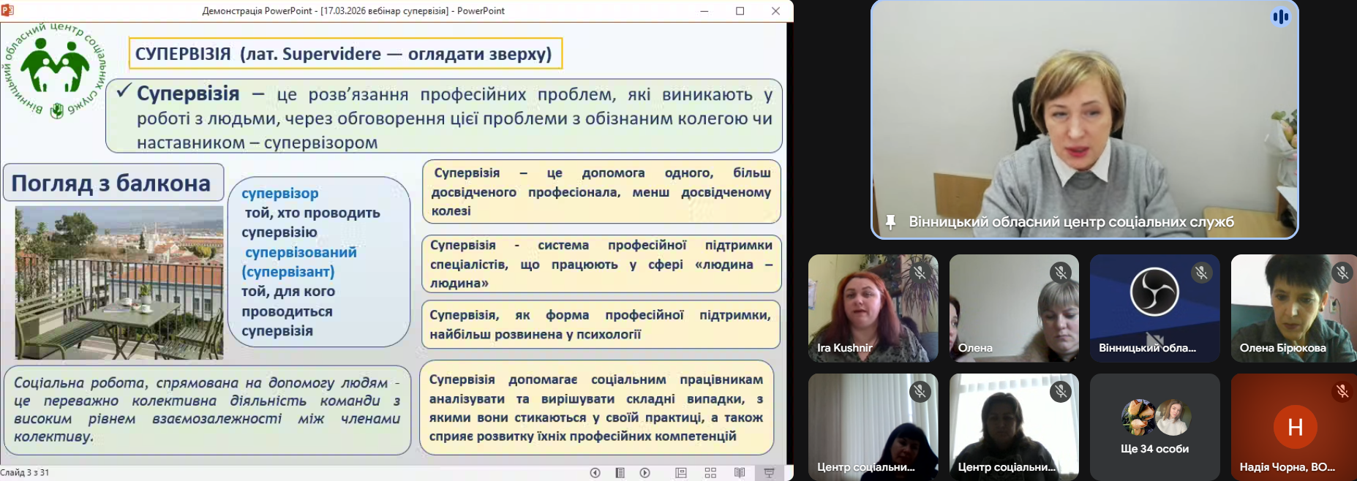Click the speaking audio indicator on main video

[x=1280, y=17]
